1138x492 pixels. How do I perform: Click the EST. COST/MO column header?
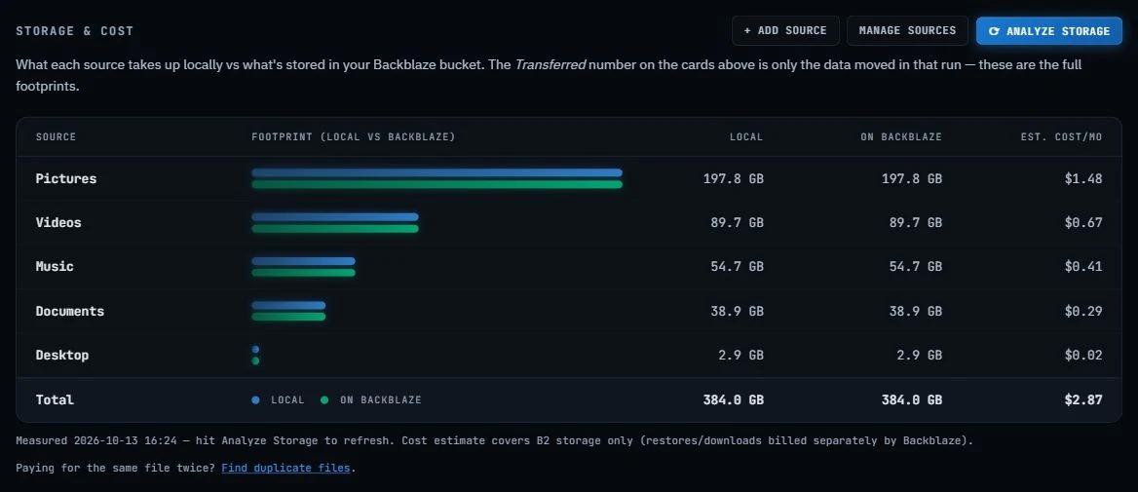pyautogui.click(x=1061, y=137)
